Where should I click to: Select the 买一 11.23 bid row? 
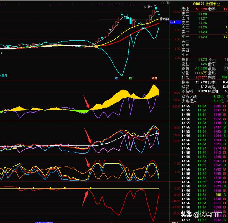204,37
